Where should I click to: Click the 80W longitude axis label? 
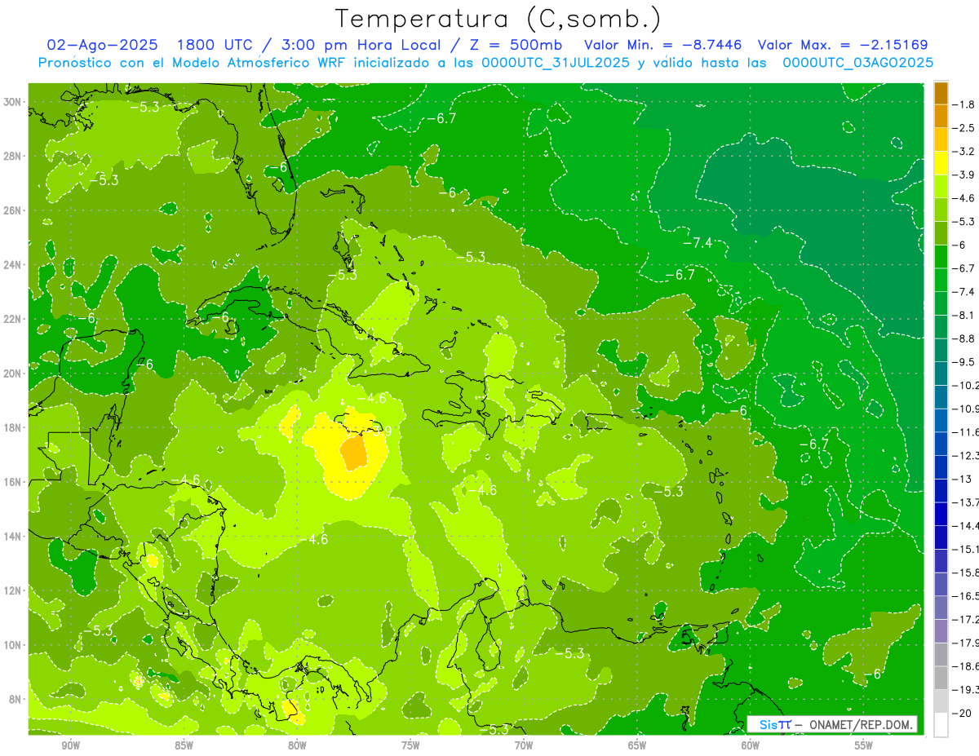[297, 745]
